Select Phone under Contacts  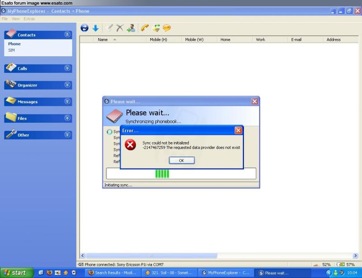[14, 43]
